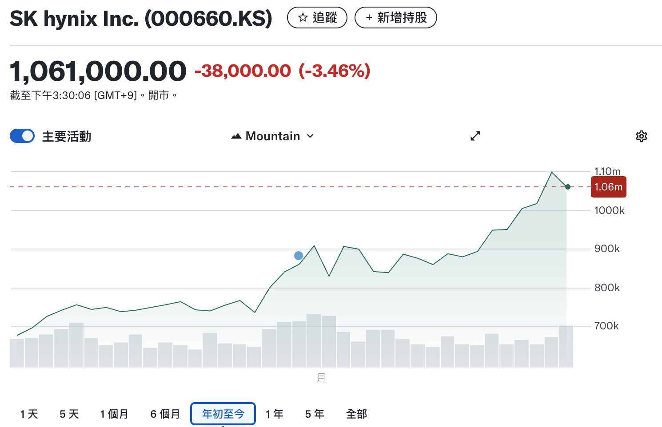Select the 1年 chart range
Image resolution: width=662 pixels, height=427 pixels.
coord(275,413)
